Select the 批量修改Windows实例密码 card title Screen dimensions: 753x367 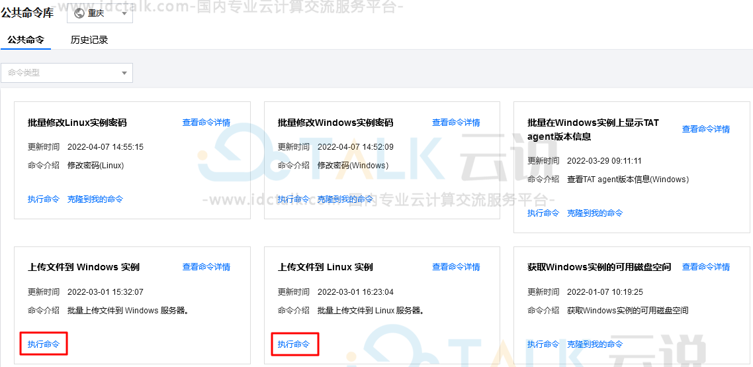point(335,123)
